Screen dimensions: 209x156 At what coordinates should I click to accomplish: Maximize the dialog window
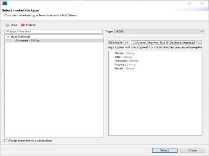189,3
